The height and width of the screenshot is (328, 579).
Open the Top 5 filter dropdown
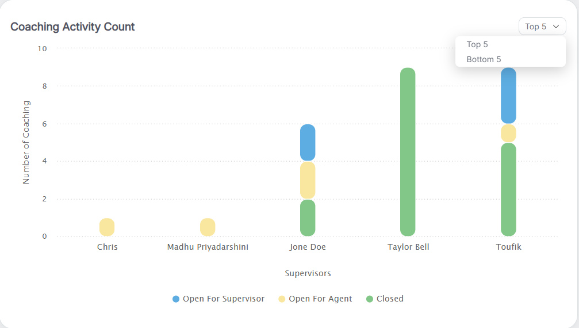[541, 26]
